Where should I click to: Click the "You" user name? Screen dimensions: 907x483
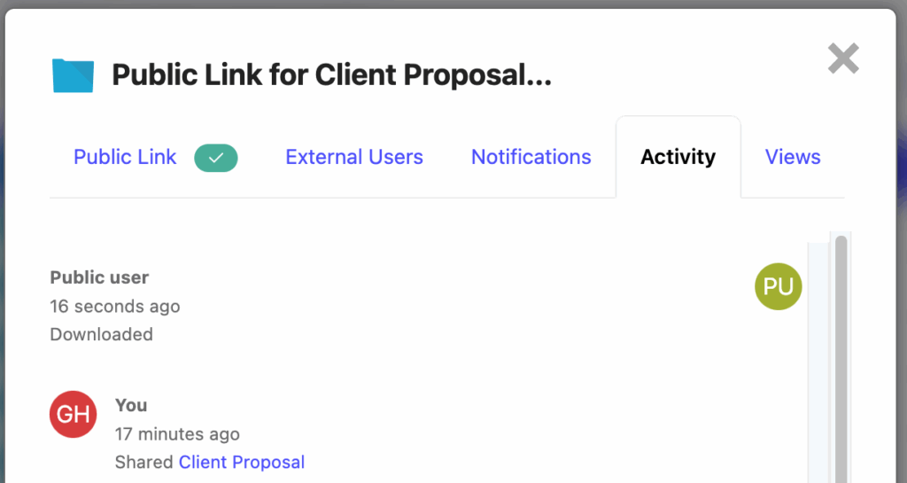[x=131, y=405]
